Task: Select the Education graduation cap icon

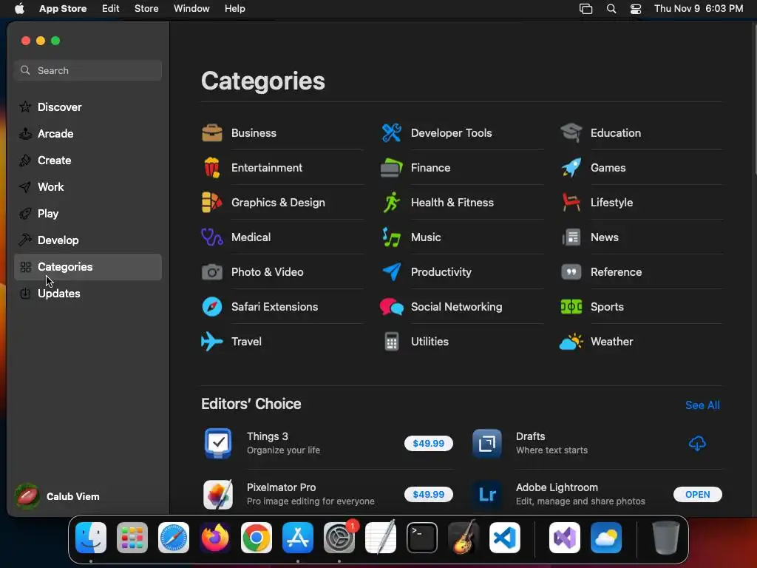Action: tap(571, 133)
